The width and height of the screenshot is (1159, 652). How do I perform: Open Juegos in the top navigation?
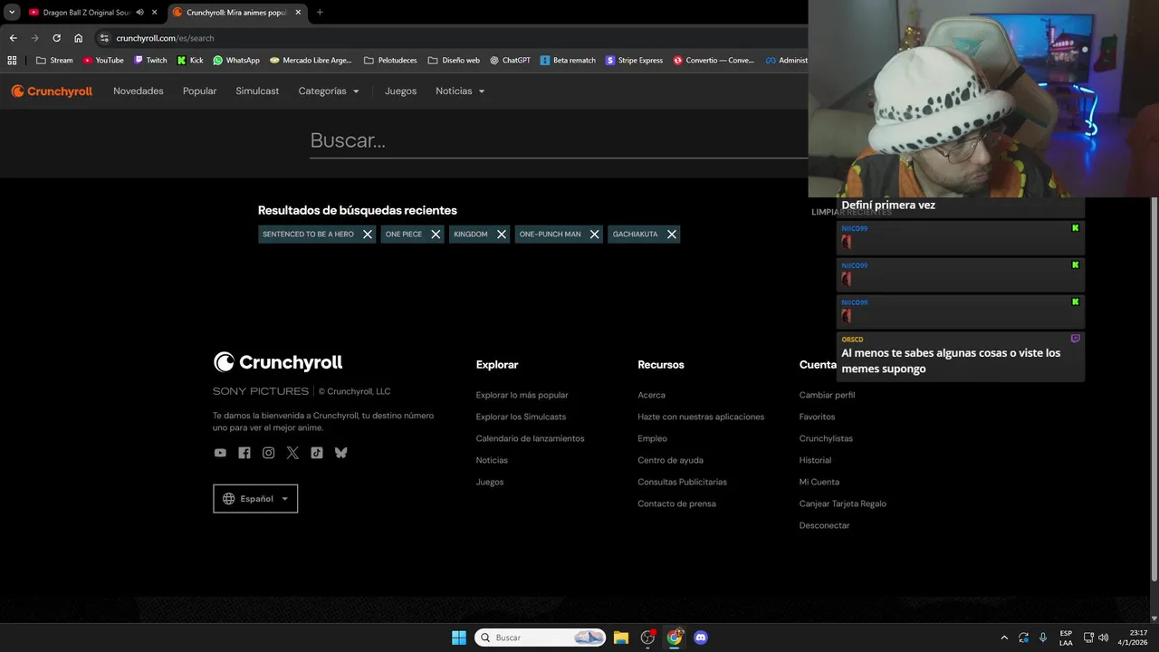tap(400, 91)
